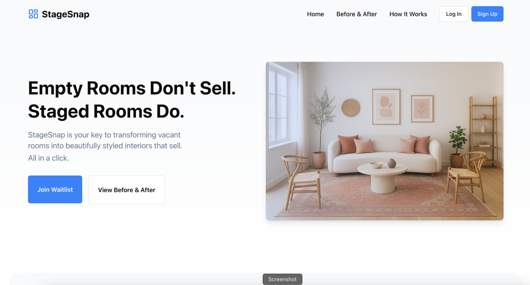Screen dimensions: 530x285
Task: Click the Screenshot label at the bottom
Action: click(x=282, y=279)
